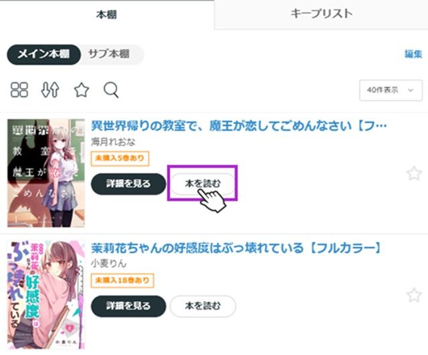Open the 40件表示 dropdown

click(391, 90)
